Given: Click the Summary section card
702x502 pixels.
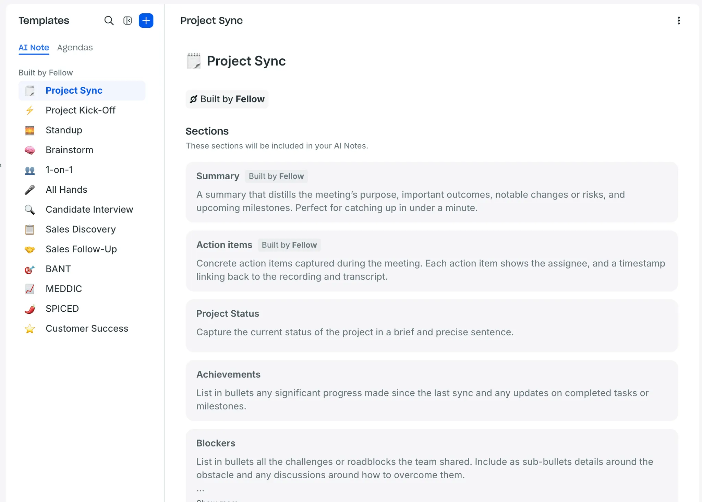Looking at the screenshot, I should (432, 192).
